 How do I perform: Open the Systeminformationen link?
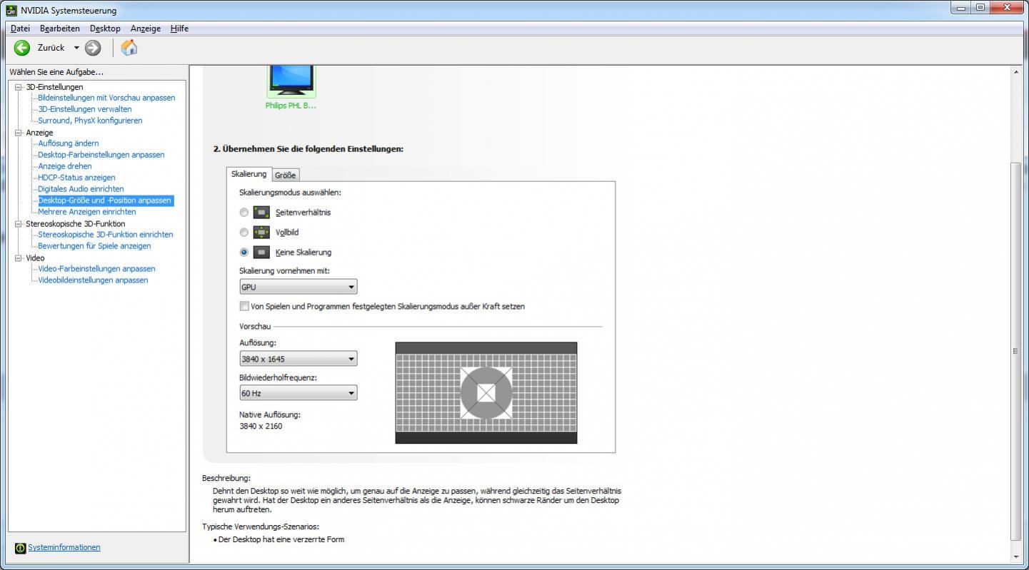pos(64,548)
